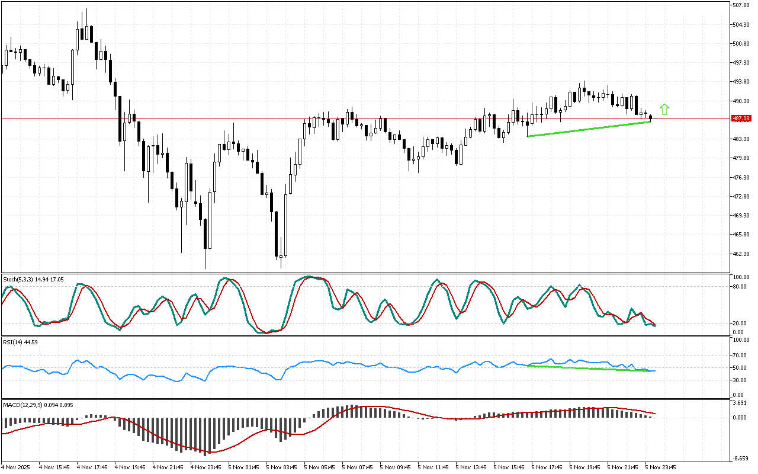This screenshot has height=474, width=758.
Task: Click the RSI 70.00 level value
Action: tap(740, 355)
